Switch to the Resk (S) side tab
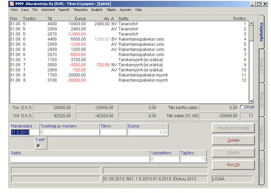Viewport: 271px width, 193px height. [x=261, y=100]
